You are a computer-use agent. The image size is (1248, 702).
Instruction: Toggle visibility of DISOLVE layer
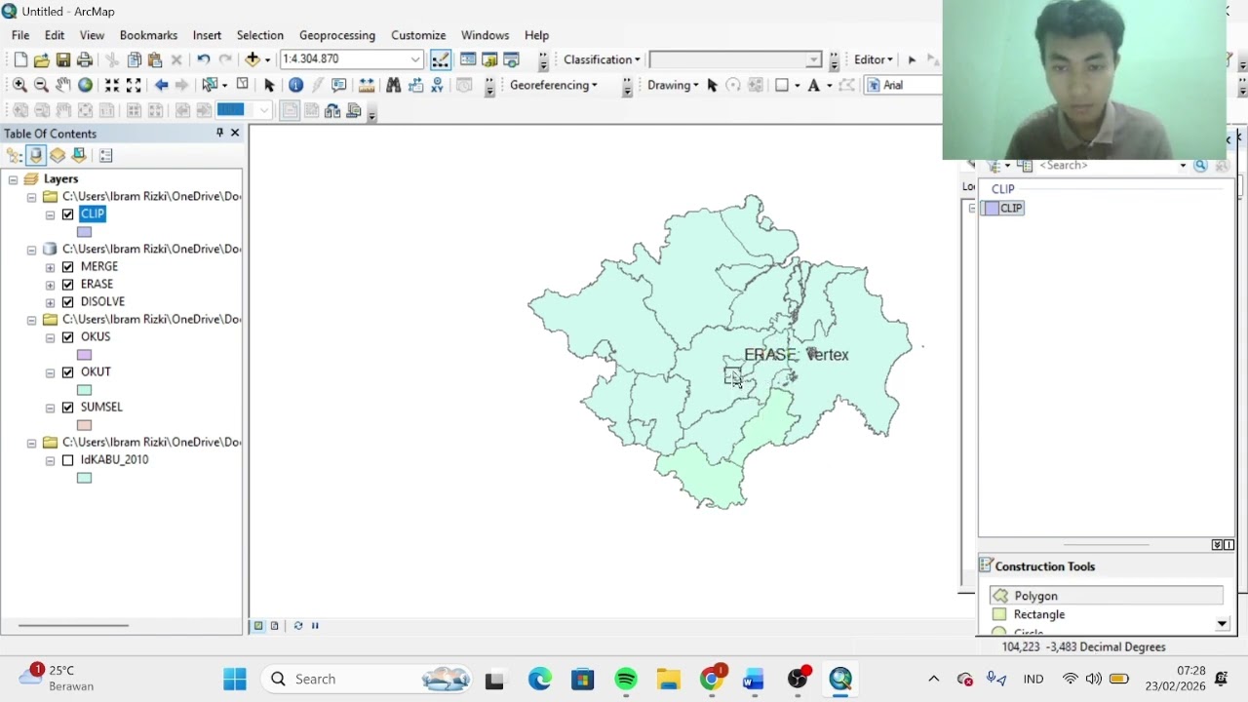click(67, 301)
